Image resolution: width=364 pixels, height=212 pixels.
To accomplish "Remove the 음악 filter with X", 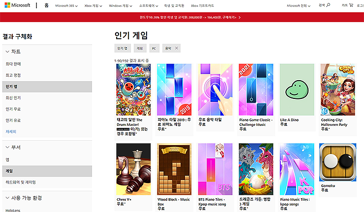I will [177, 48].
